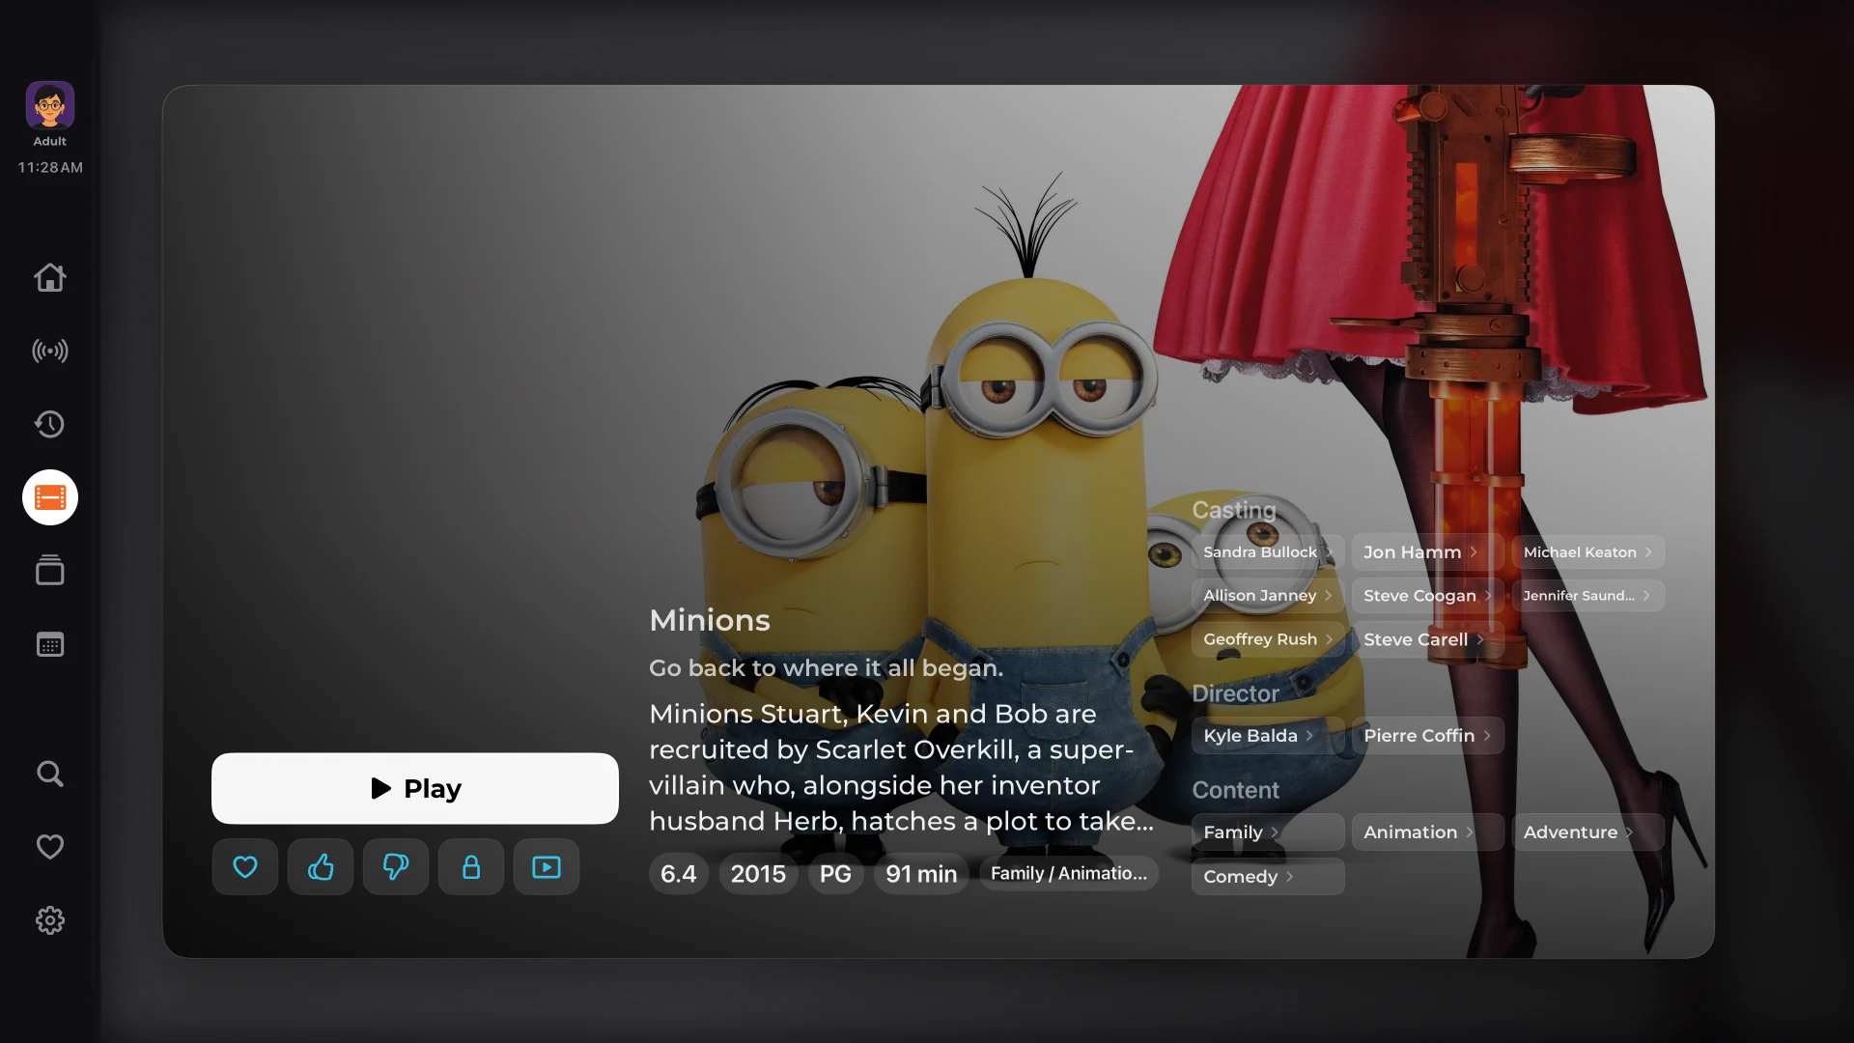
Task: Browse the Adventure genre
Action: (x=1588, y=832)
